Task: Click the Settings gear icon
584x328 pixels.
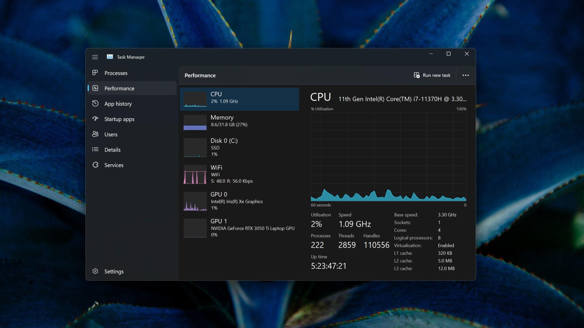Action: [95, 271]
